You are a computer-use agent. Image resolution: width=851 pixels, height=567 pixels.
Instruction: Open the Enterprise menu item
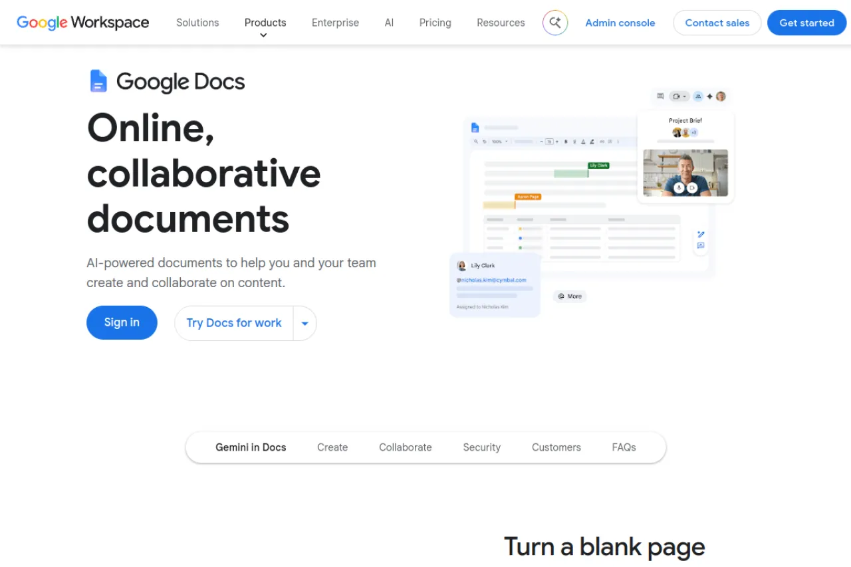tap(335, 23)
